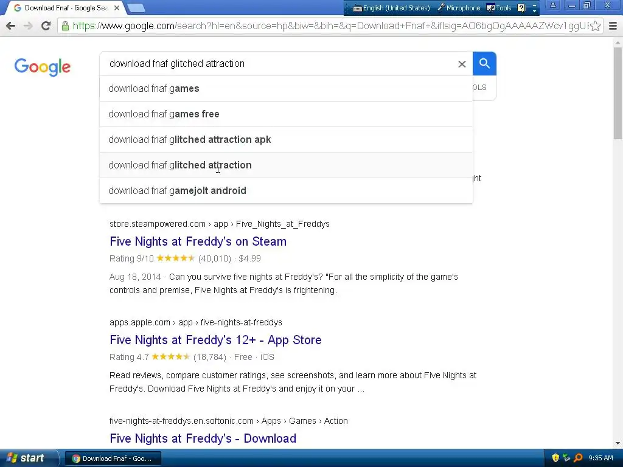Click the green padlock secure icon
This screenshot has width=623, height=467.
point(66,26)
